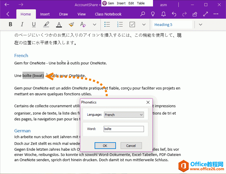Open the Class Notebook tab

coord(108,14)
